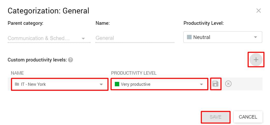Screen dimensions: 270x125
Task: Click the folder icon beside IT - New York
Action: 17,84
